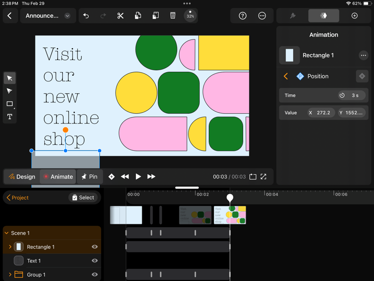Switch to the Animation inspector tab

(323, 16)
